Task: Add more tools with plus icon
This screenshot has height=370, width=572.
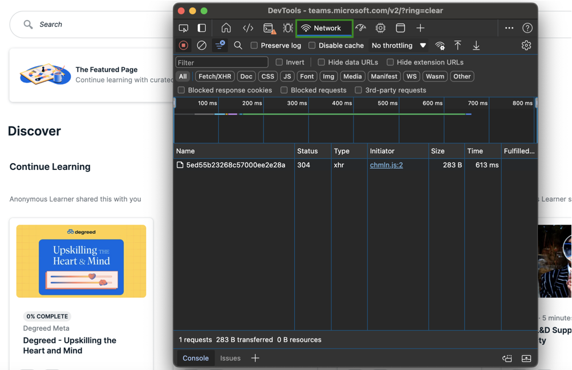Action: (x=420, y=28)
